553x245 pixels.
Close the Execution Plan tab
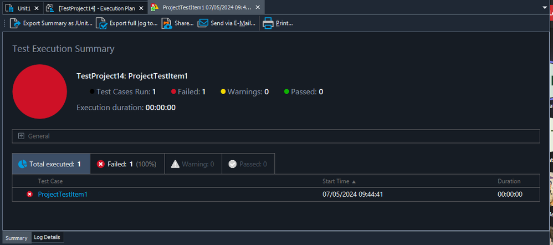141,8
